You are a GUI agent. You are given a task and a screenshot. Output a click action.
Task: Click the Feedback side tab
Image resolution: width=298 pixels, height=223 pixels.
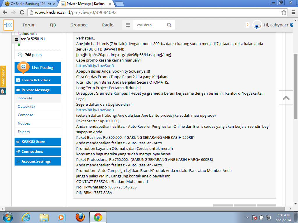pyautogui.click(x=3, y=76)
